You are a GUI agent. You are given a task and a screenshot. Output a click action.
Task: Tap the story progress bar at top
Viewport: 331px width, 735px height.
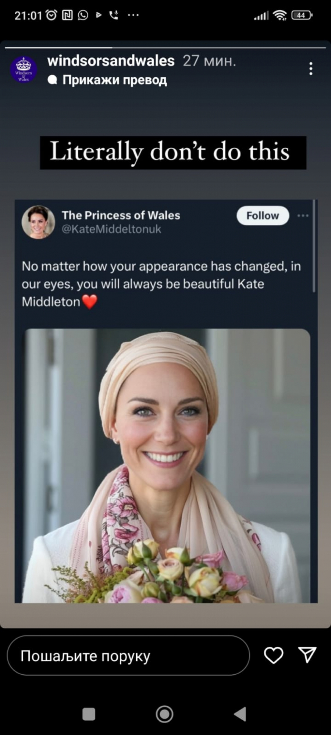point(165,48)
